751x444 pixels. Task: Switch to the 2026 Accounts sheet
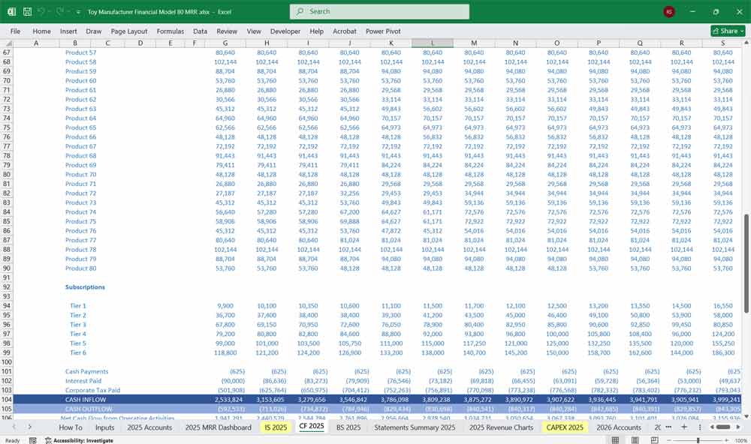[618, 427]
